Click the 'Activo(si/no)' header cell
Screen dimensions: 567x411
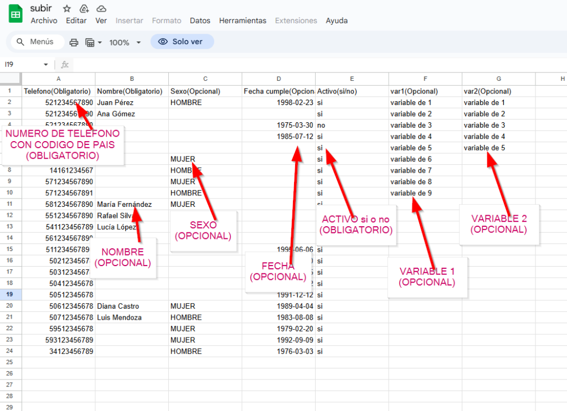pyautogui.click(x=352, y=91)
